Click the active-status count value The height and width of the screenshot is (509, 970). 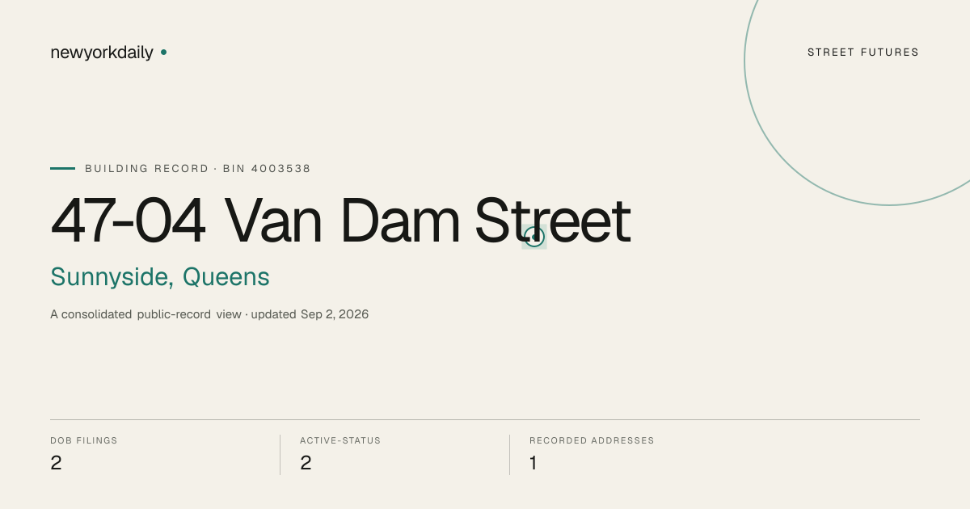click(306, 463)
